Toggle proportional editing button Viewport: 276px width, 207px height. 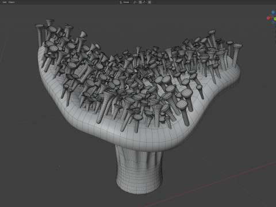pyautogui.click(x=149, y=2)
